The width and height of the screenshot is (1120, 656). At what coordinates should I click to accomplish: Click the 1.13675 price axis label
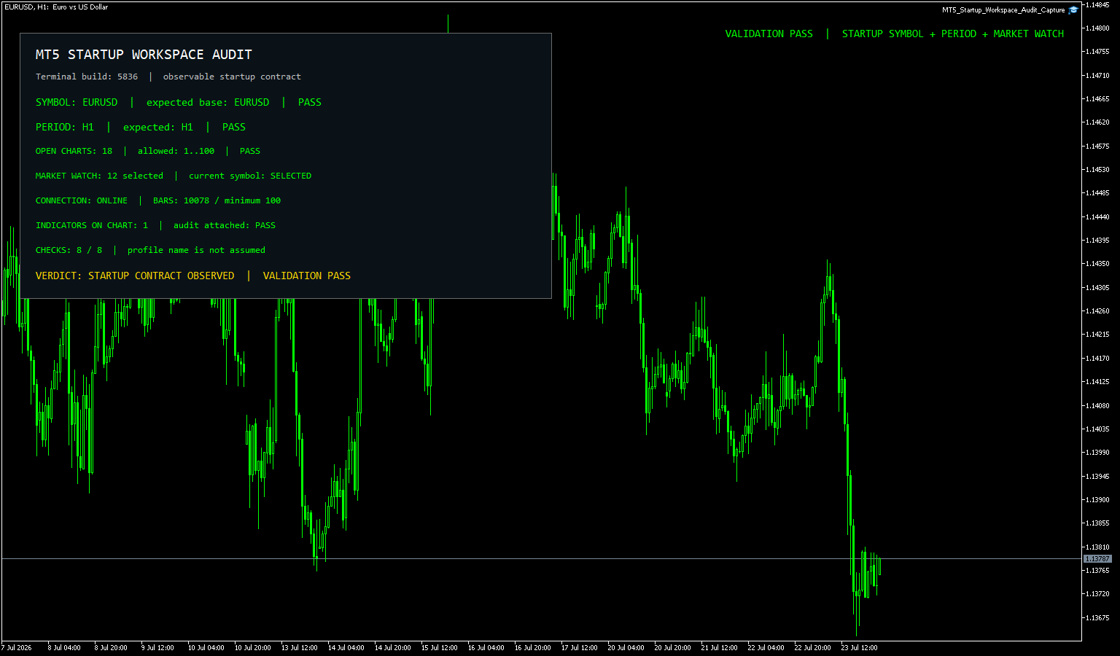click(1097, 618)
